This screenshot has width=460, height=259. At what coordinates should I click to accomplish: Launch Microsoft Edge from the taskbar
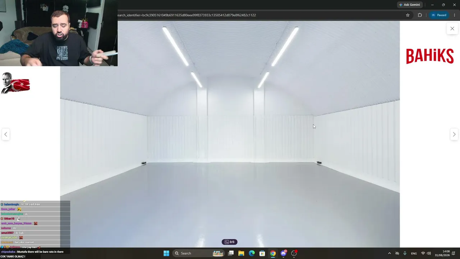pyautogui.click(x=252, y=253)
